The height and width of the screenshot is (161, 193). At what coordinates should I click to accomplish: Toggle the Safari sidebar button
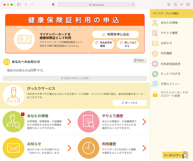(19, 5)
